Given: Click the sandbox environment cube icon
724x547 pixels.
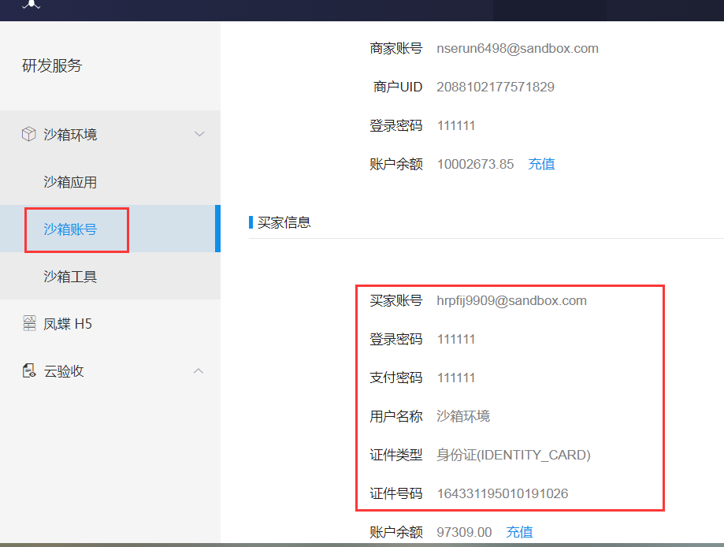Looking at the screenshot, I should click(28, 135).
